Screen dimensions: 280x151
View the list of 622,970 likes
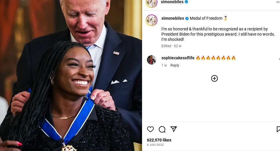(159, 140)
